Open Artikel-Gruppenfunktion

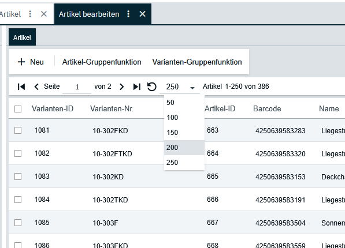pos(102,62)
